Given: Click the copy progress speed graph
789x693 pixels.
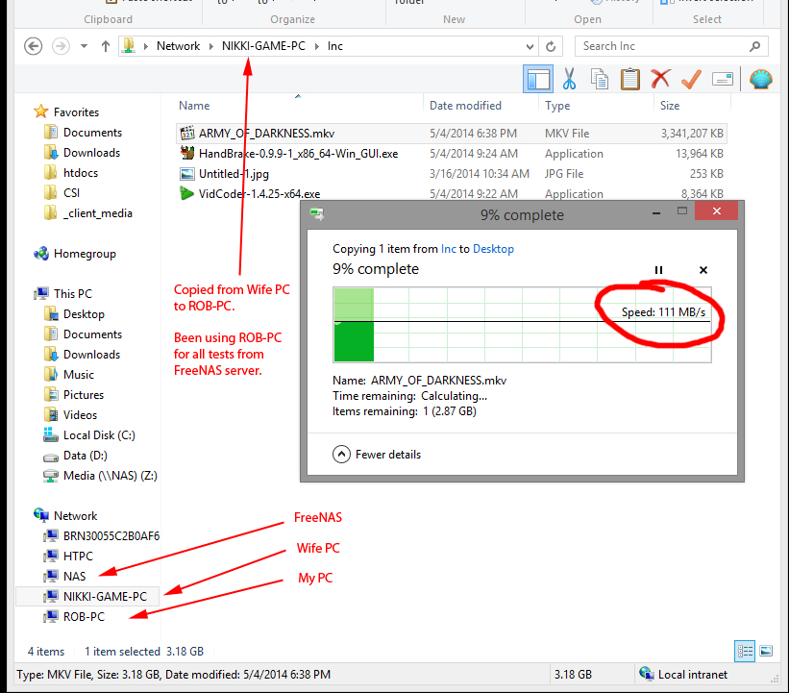Looking at the screenshot, I should tap(522, 325).
